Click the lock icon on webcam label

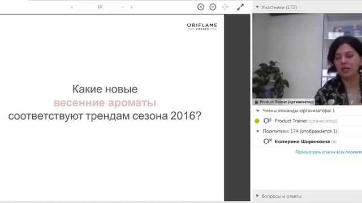point(256,101)
